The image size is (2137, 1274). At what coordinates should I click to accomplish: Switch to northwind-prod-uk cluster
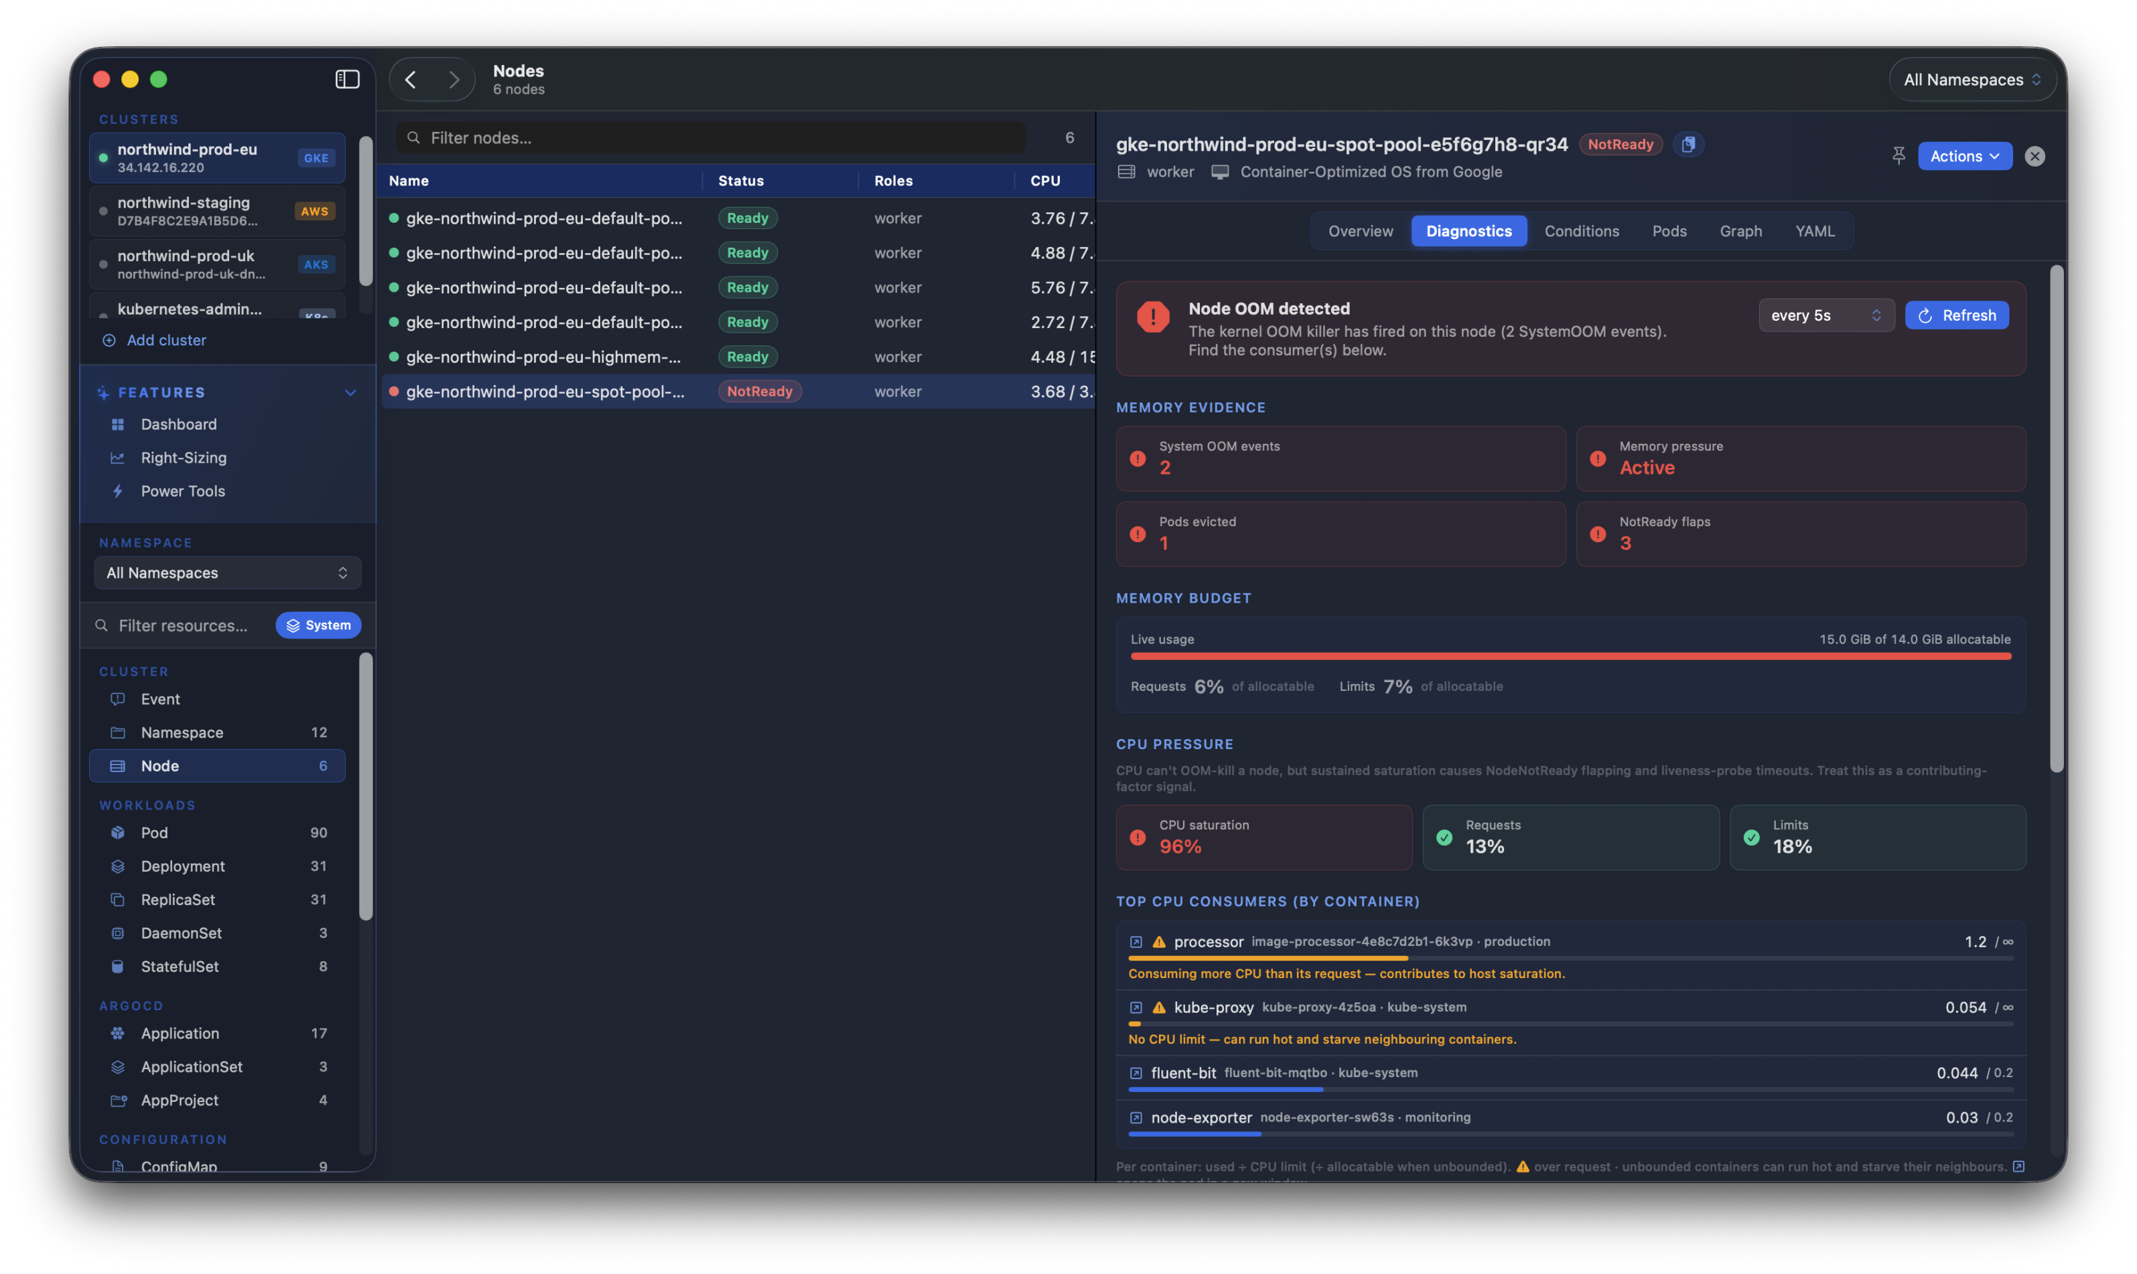coord(217,264)
